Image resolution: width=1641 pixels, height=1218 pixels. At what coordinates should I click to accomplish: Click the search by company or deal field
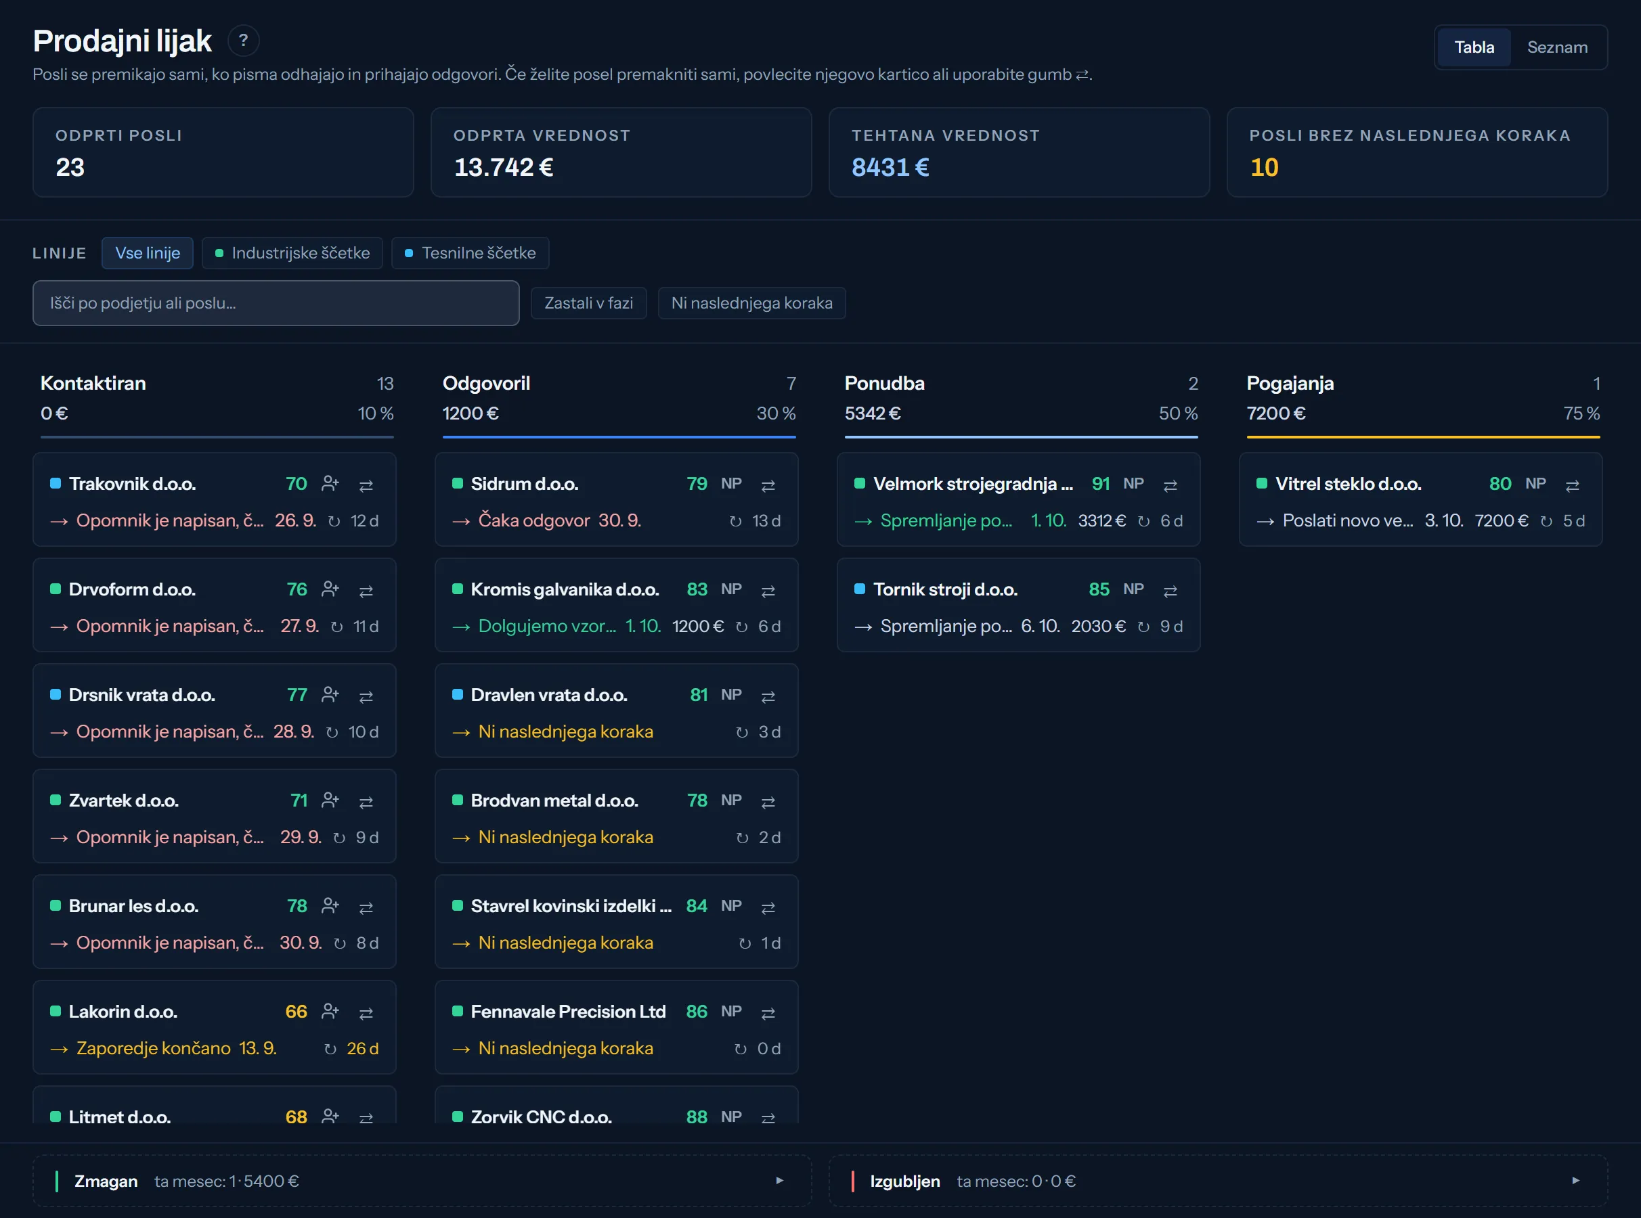pos(276,303)
